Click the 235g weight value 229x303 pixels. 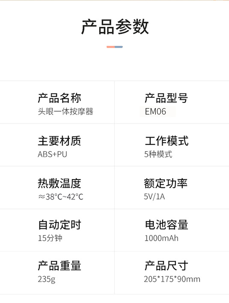(46, 279)
